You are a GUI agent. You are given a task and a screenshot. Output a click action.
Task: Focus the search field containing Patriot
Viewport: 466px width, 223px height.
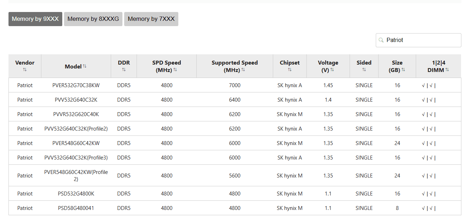421,40
